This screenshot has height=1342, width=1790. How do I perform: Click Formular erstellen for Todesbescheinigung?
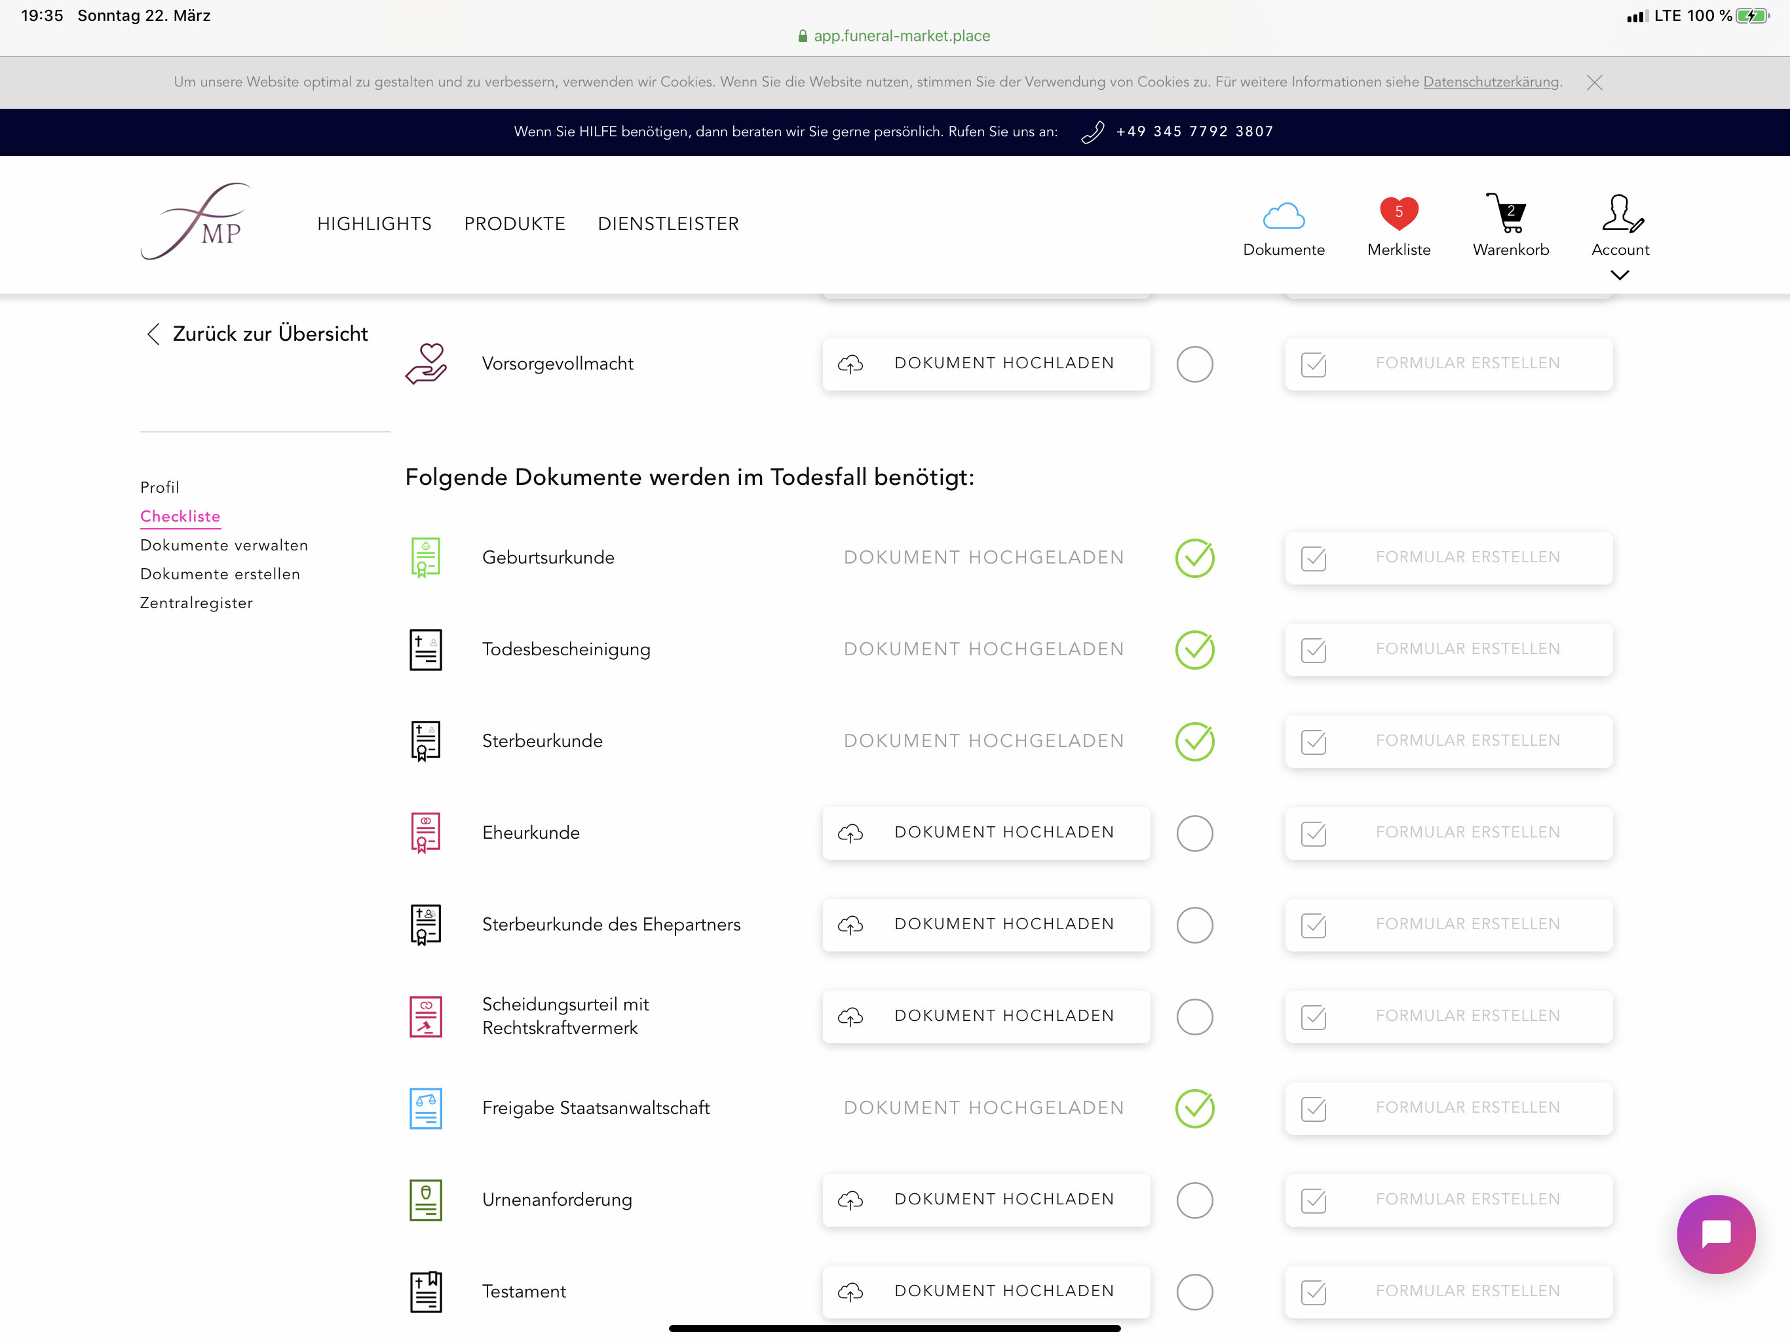click(1448, 649)
